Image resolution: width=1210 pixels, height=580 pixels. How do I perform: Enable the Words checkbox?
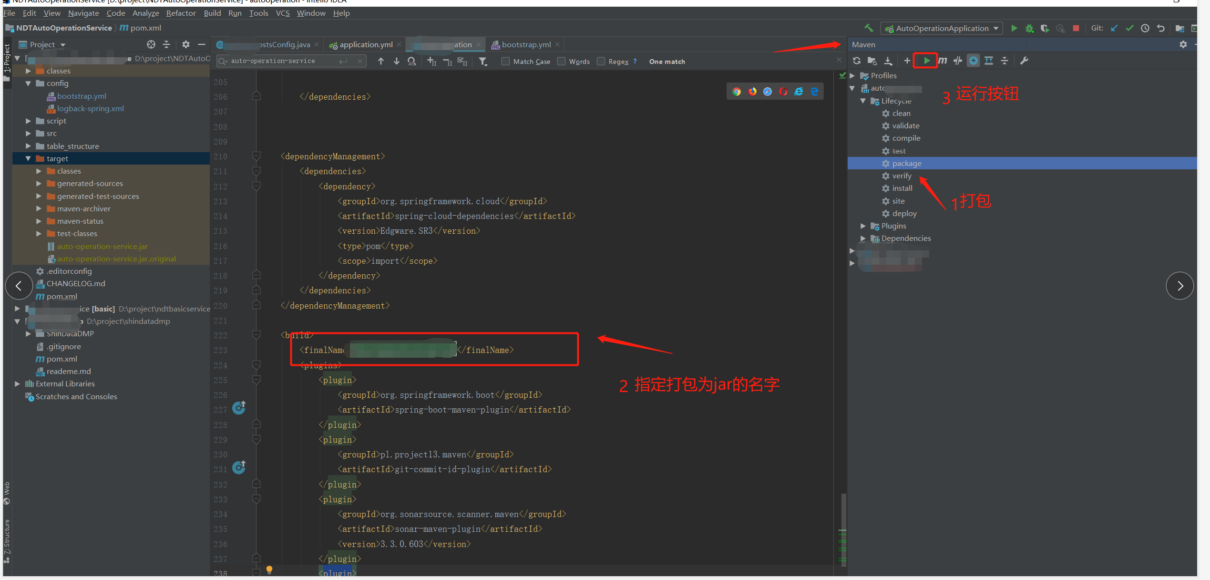[562, 62]
